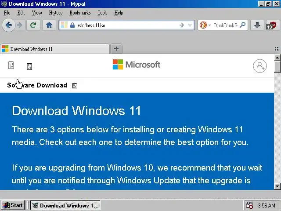This screenshot has height=211, width=281.
Task: Click the page scrollbar down arrow
Action: [277, 186]
